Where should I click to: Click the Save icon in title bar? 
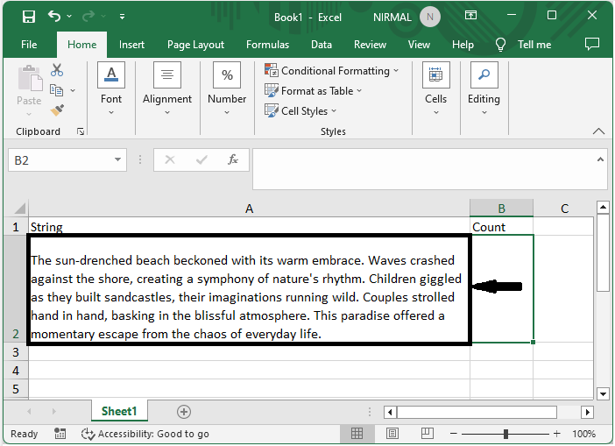click(x=29, y=16)
